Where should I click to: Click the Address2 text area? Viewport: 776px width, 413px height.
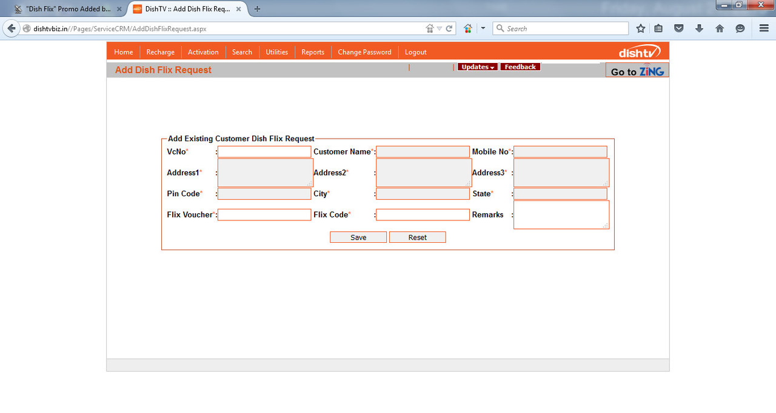click(424, 173)
